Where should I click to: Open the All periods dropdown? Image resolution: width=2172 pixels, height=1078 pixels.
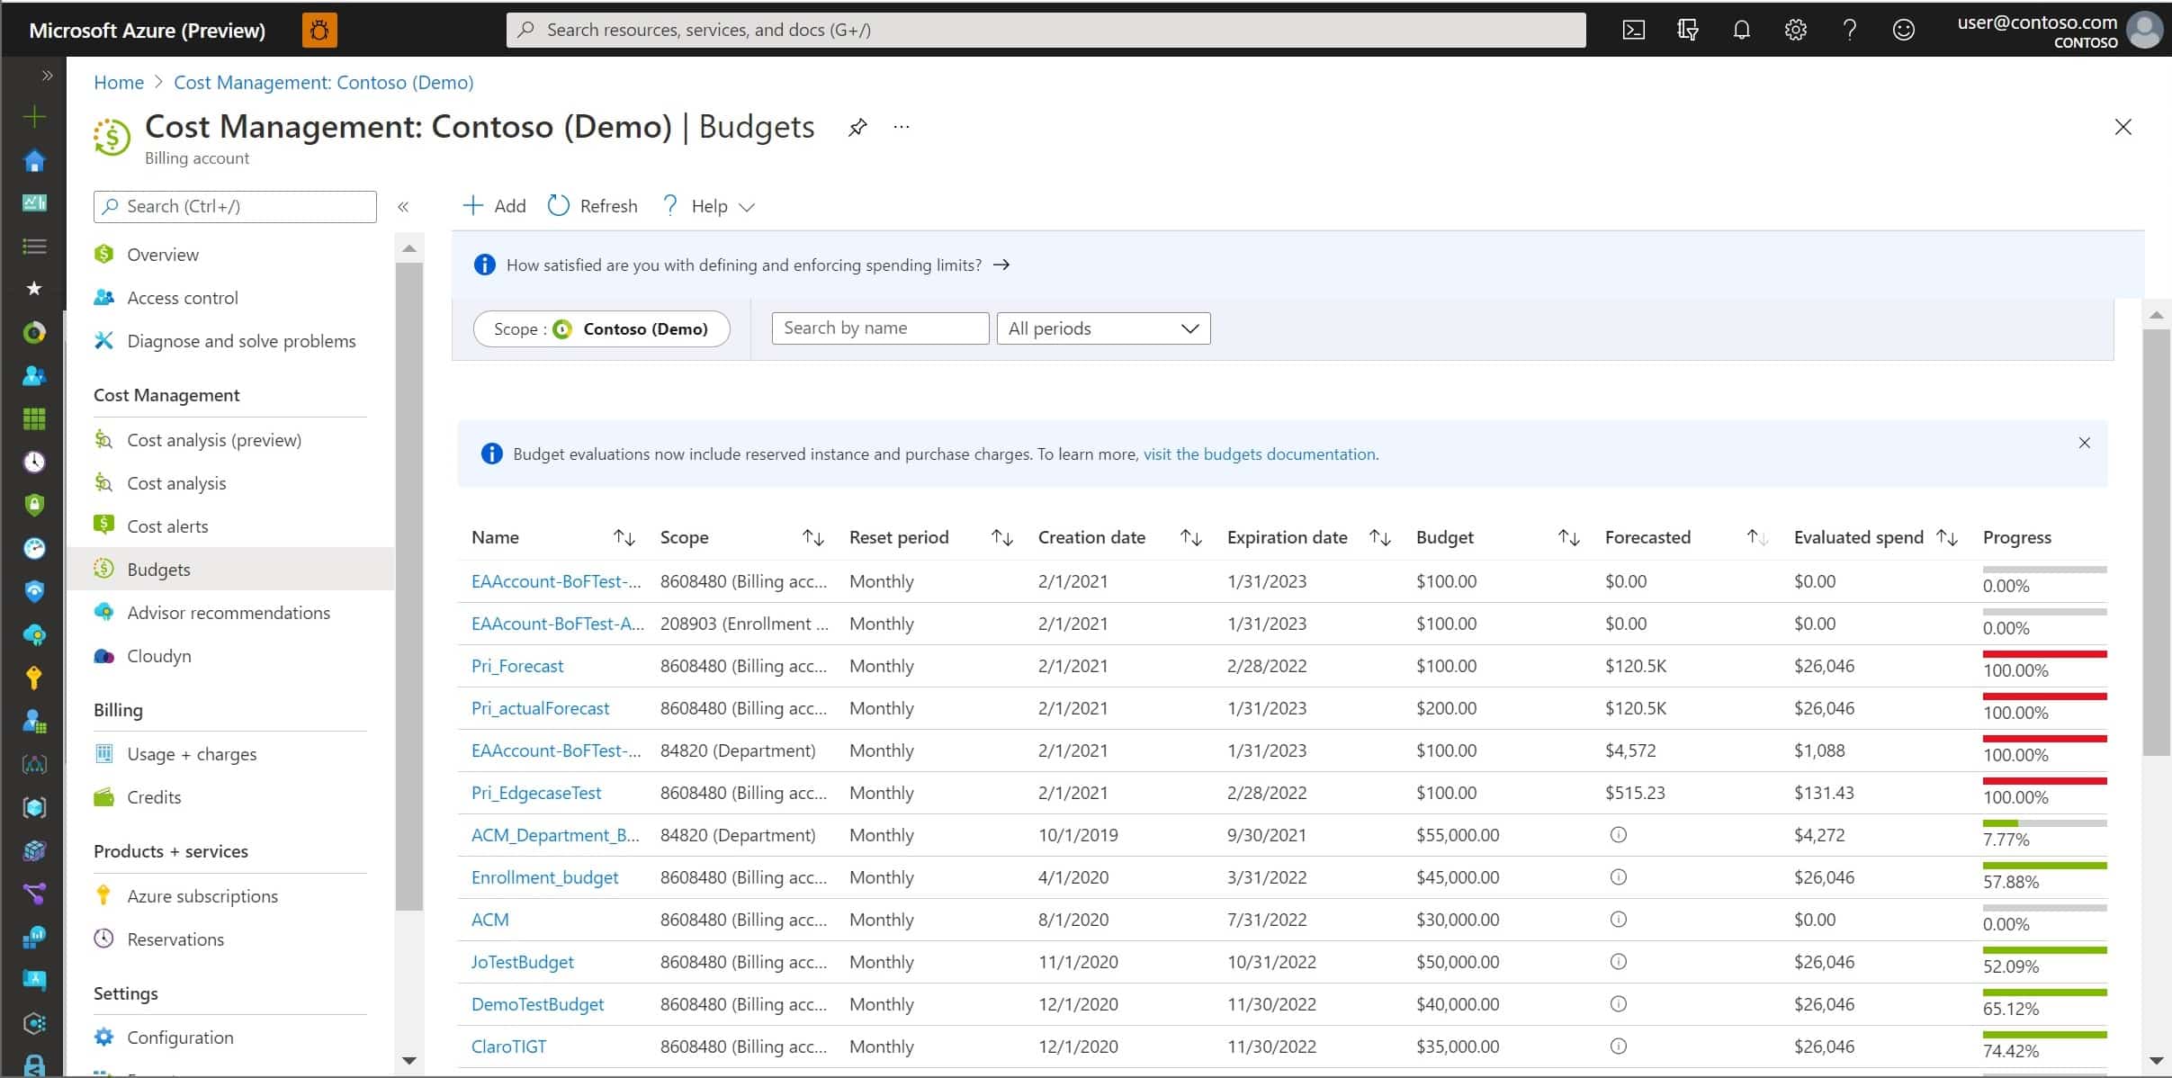pyautogui.click(x=1103, y=328)
